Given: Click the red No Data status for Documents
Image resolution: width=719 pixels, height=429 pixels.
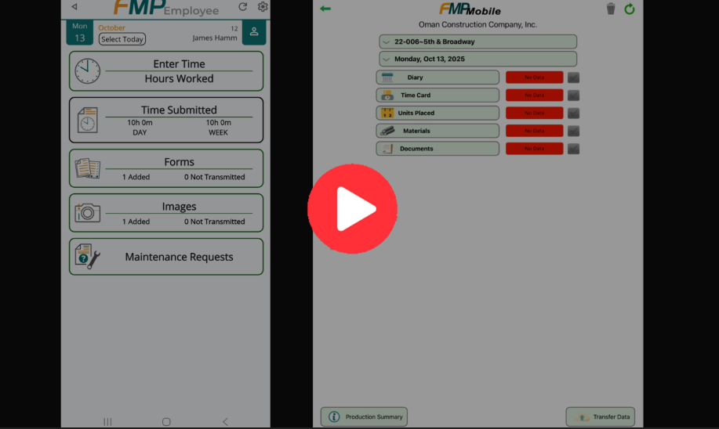Looking at the screenshot, I should [534, 149].
